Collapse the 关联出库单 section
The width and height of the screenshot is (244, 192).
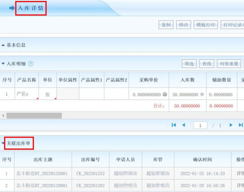[x=3, y=143]
